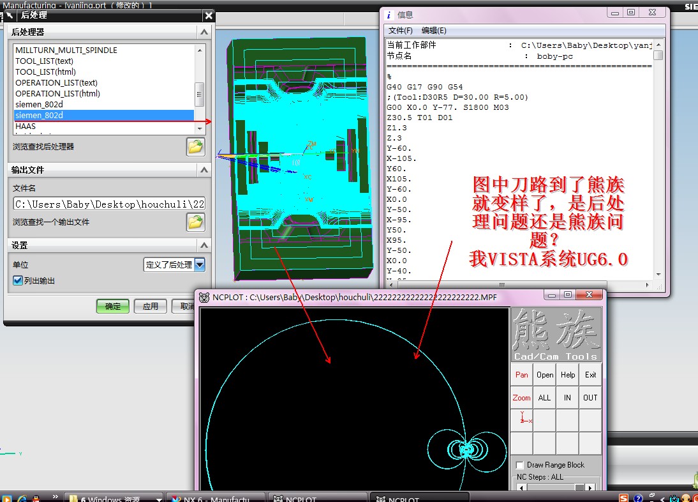The width and height of the screenshot is (698, 502).
Task: Click 信息 window vertical scroll down arrow
Action: coord(658,275)
